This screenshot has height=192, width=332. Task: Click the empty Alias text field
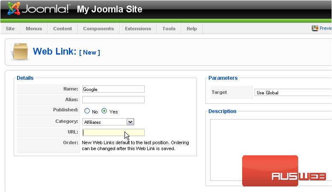point(113,100)
